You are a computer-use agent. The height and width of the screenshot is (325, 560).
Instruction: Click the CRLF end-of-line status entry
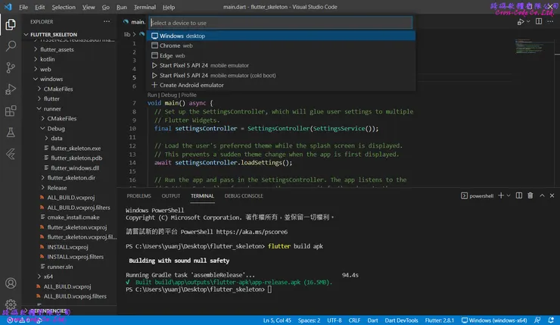[354, 320]
